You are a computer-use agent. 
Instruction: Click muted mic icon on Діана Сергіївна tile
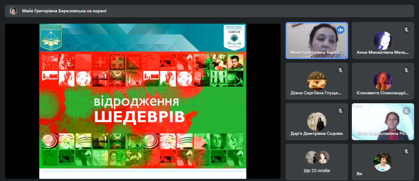tap(340, 70)
